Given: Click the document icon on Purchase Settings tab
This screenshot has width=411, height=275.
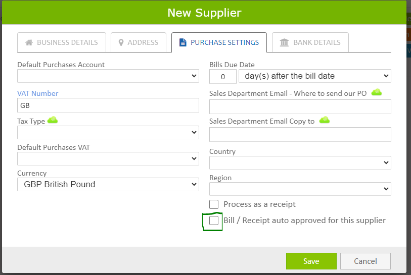Looking at the screenshot, I should click(x=183, y=43).
